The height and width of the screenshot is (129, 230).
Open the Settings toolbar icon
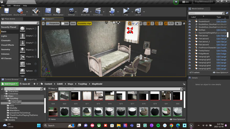pyautogui.click(x=71, y=12)
